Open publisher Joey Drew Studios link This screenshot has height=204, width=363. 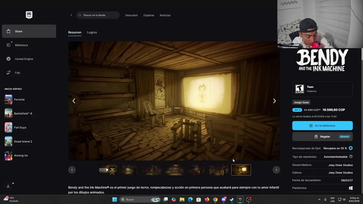pyautogui.click(x=341, y=173)
